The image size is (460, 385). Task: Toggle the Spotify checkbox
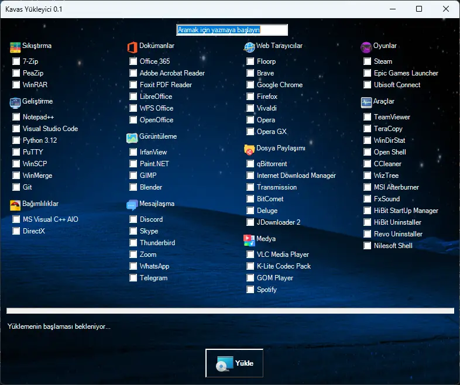click(x=250, y=290)
